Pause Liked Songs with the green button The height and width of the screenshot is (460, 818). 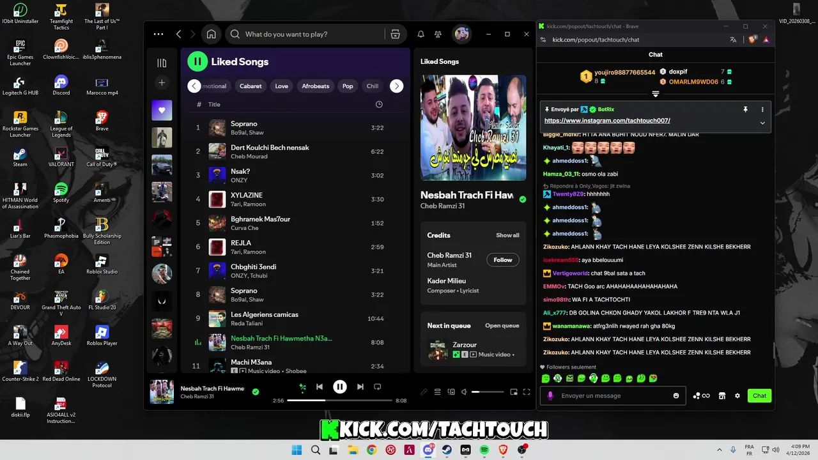(x=197, y=62)
